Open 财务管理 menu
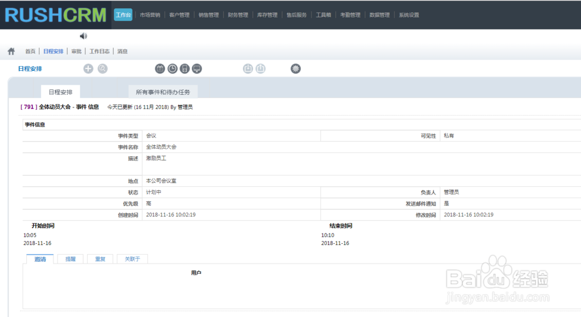Viewport: 581px width, 317px height. (238, 15)
